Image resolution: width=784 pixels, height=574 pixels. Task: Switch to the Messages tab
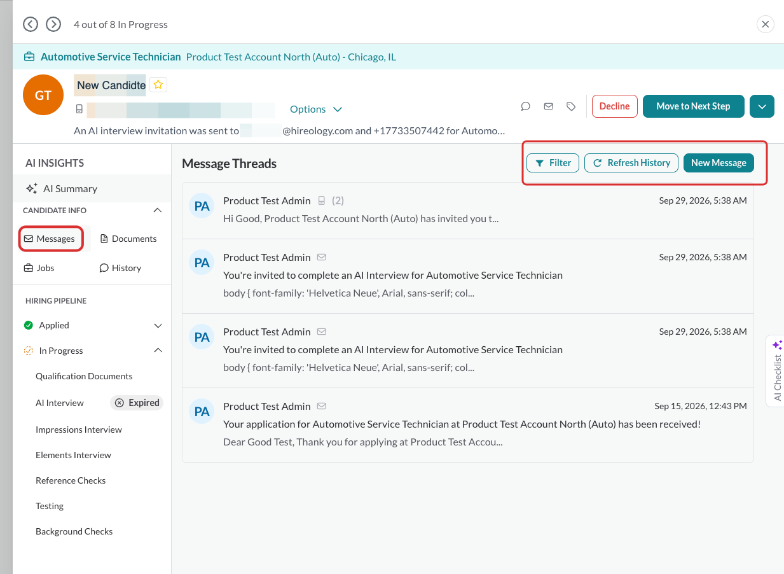pyautogui.click(x=50, y=239)
